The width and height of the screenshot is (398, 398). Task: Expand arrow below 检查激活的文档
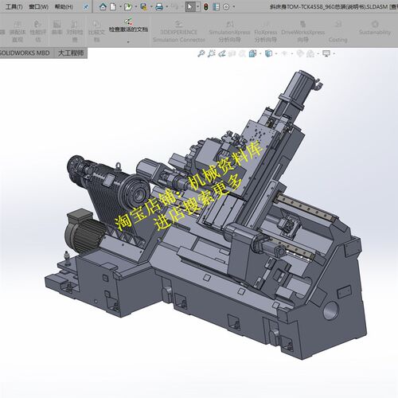(x=128, y=41)
